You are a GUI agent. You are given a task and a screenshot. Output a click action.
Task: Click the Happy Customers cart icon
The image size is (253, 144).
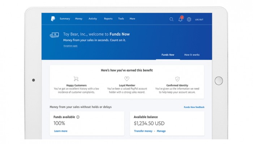point(76,78)
